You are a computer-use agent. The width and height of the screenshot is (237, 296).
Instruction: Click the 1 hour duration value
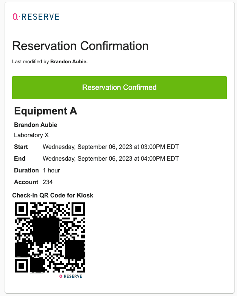coord(51,170)
